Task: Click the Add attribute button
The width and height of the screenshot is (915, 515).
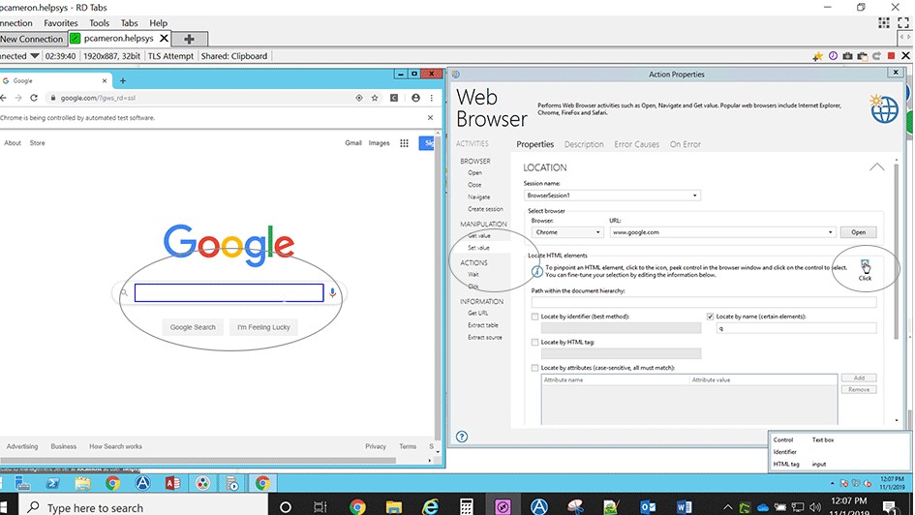Action: [859, 378]
